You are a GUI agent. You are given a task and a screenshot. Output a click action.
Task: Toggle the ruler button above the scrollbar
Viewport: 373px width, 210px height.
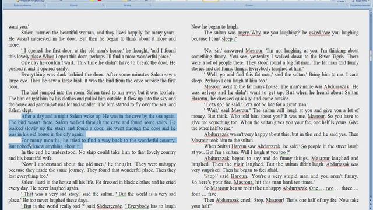[371, 12]
